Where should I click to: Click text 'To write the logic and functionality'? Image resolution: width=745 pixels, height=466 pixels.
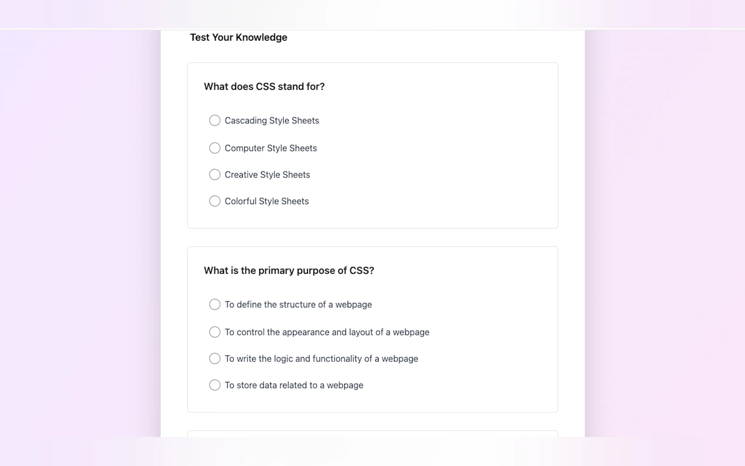point(321,358)
